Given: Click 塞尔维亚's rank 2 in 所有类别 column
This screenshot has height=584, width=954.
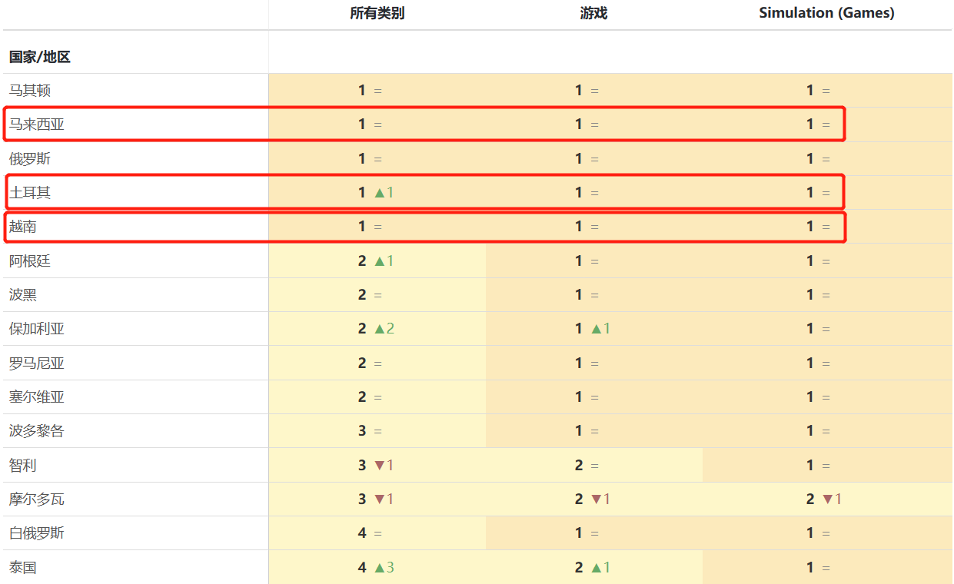Looking at the screenshot, I should [362, 397].
